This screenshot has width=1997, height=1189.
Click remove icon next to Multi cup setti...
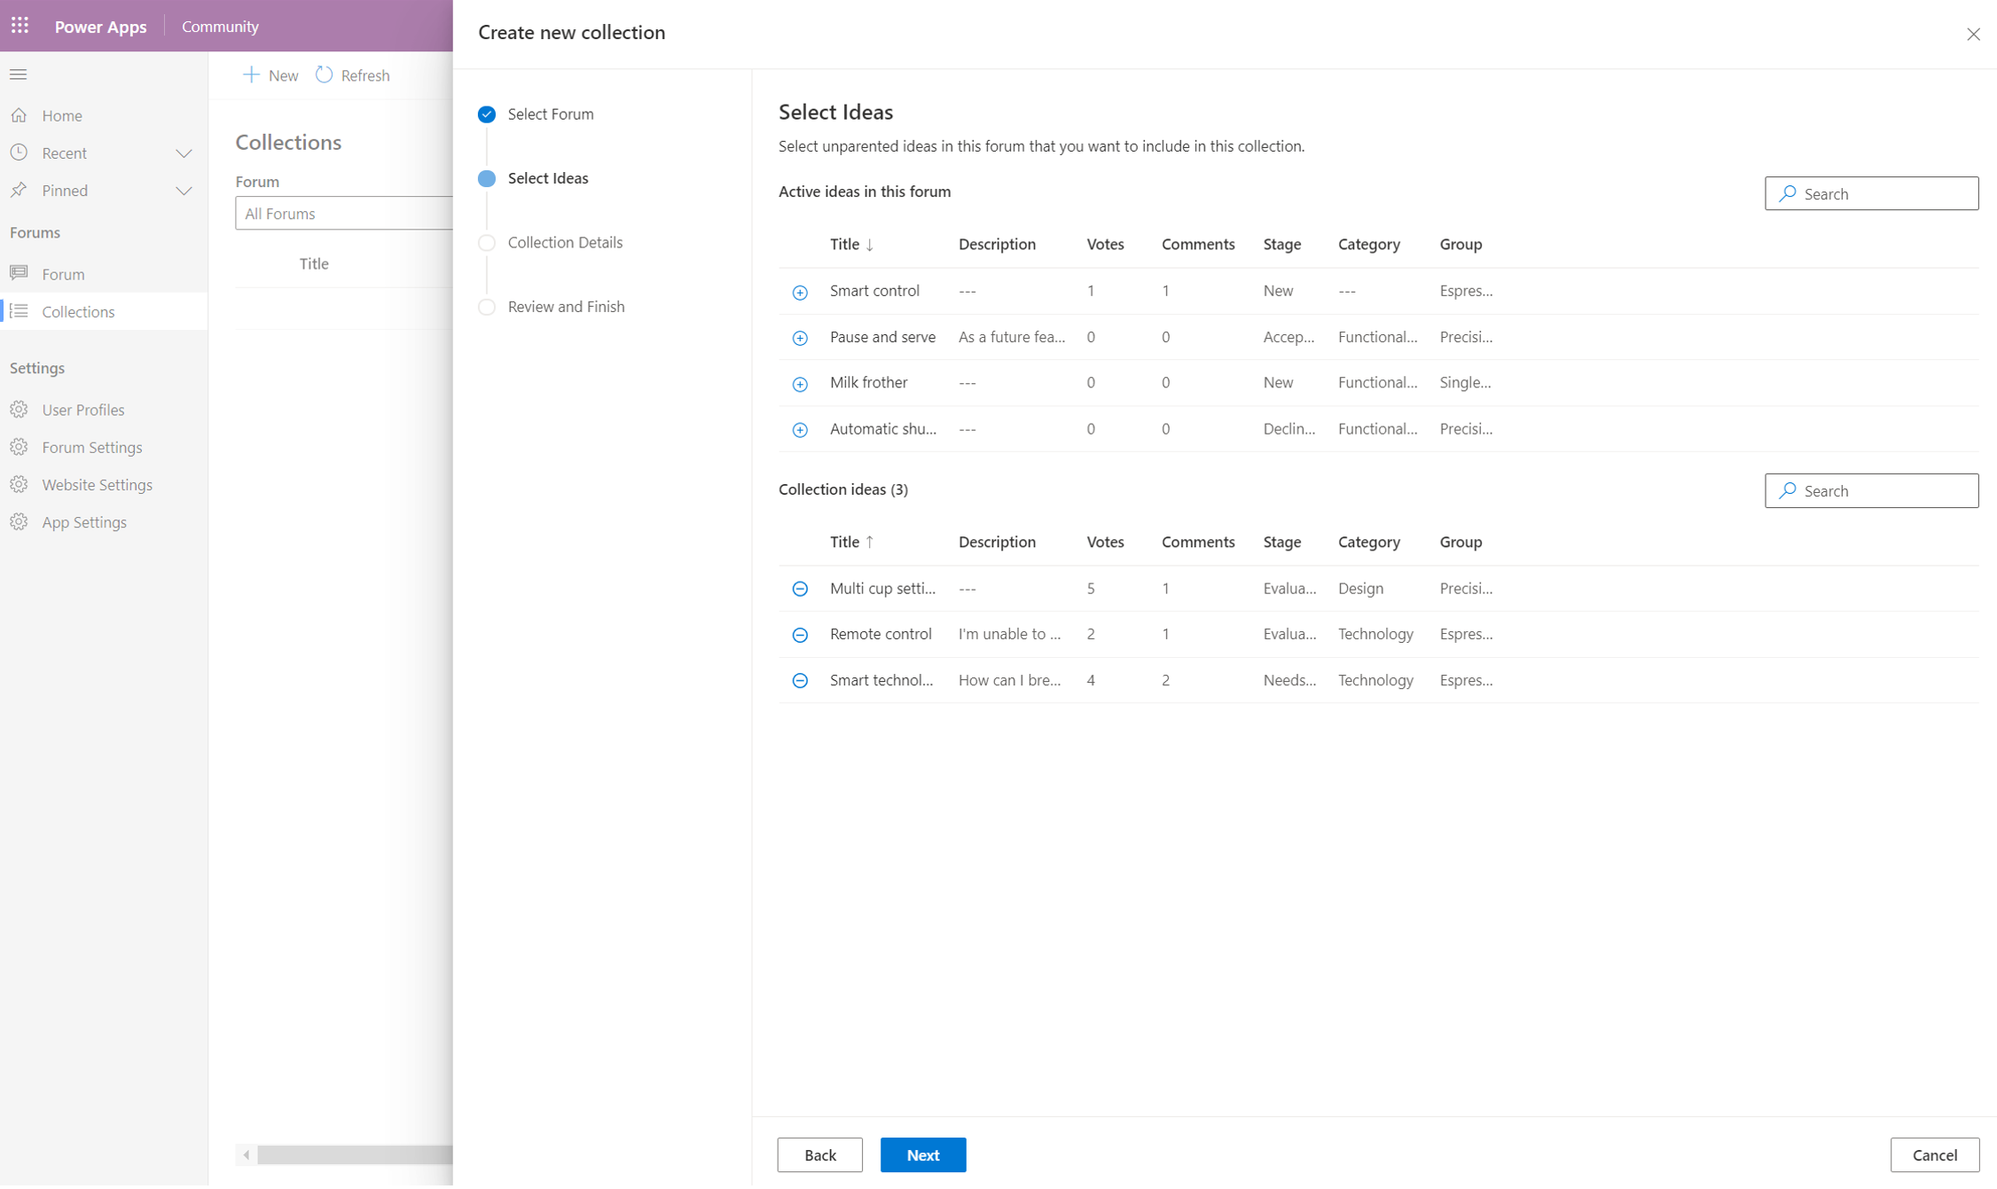800,588
